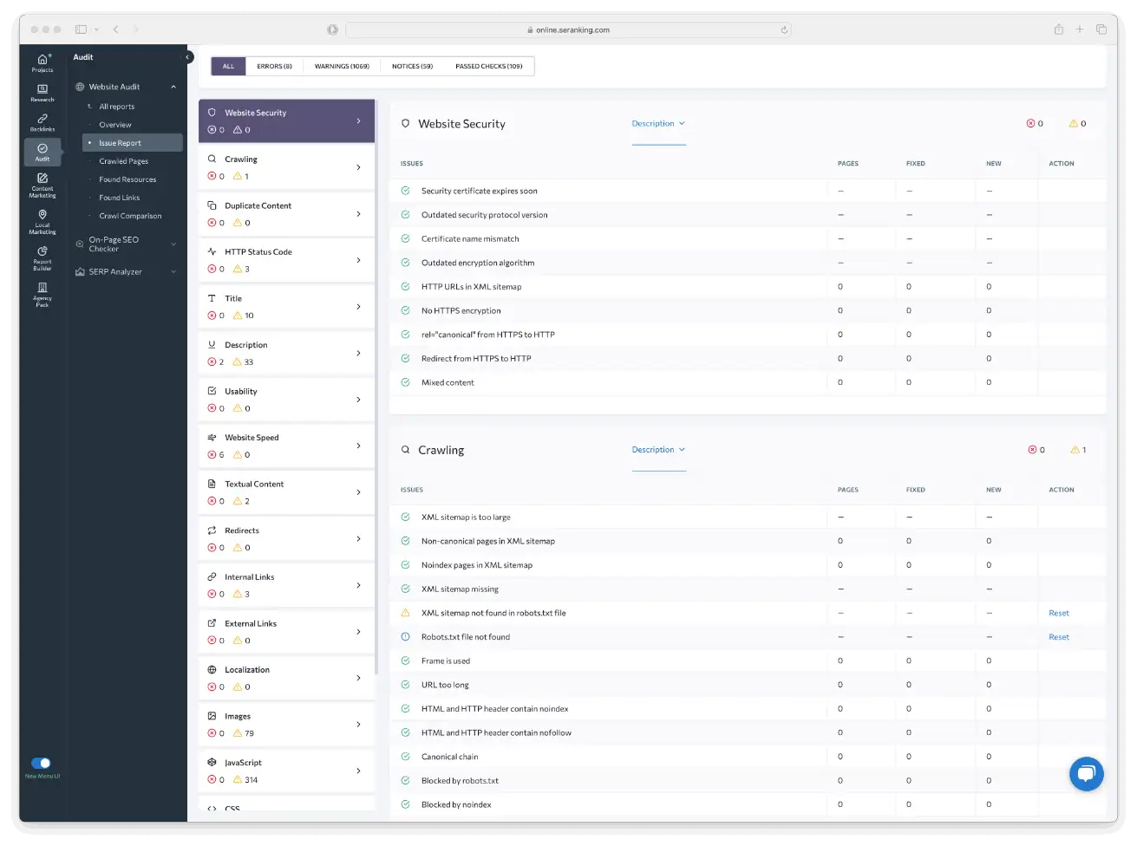
Task: Open the Found Links report
Action: click(x=120, y=198)
